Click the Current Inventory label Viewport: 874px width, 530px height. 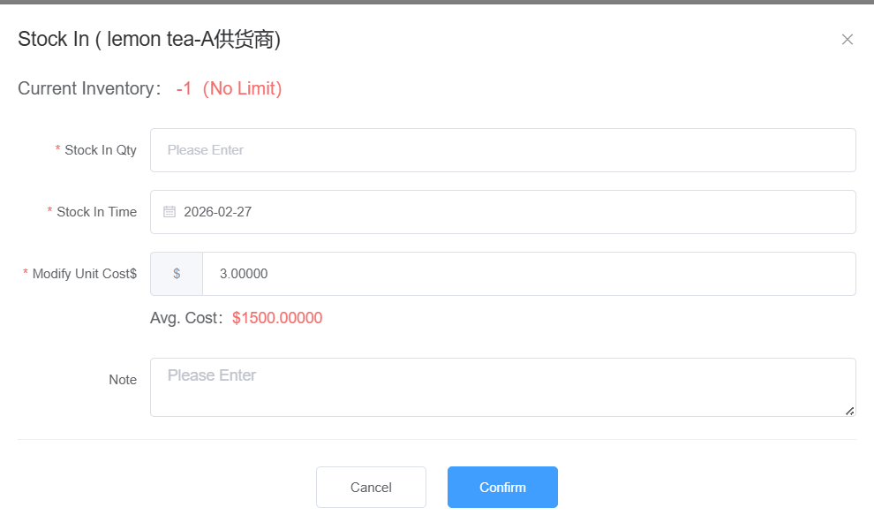click(x=87, y=88)
